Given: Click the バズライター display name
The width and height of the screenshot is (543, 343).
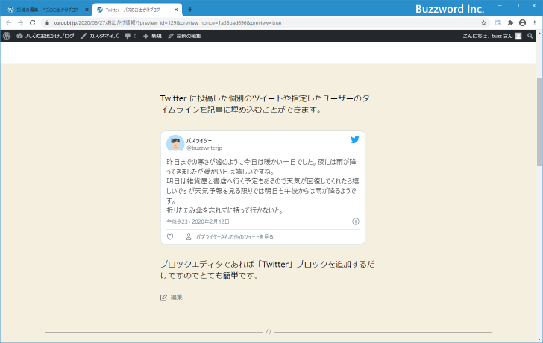Looking at the screenshot, I should (199, 140).
